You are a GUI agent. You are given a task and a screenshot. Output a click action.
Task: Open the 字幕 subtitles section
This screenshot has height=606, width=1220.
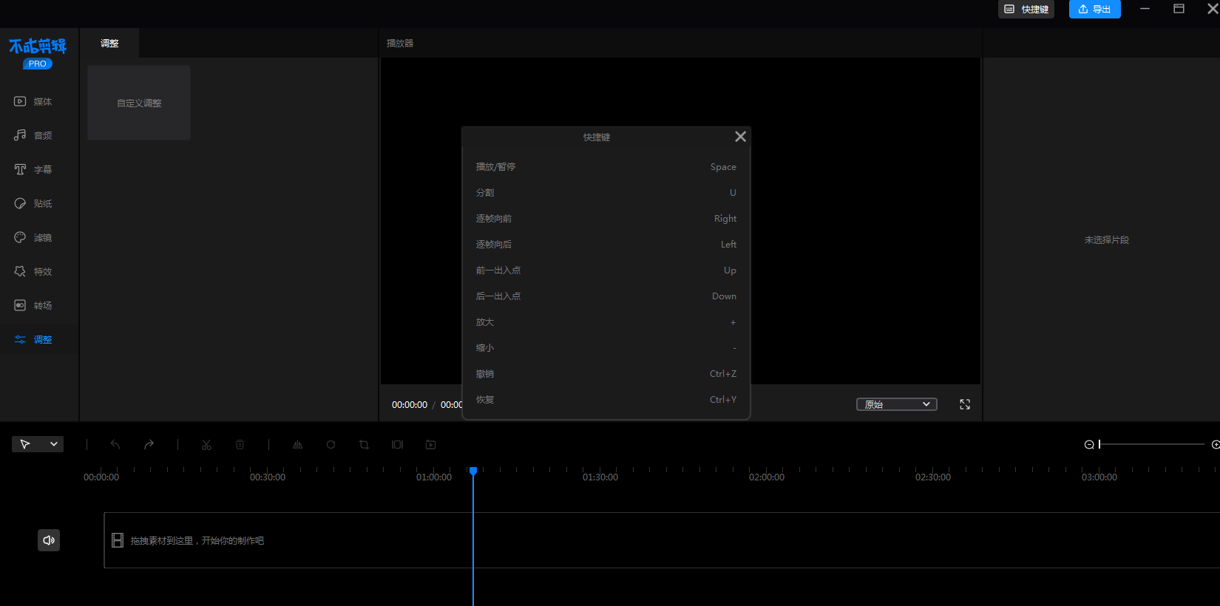click(x=33, y=170)
